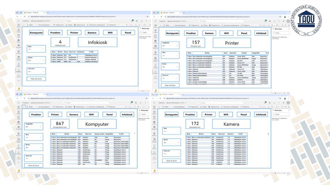Screen dimensions: 330x185
Task: Expand the Bino slicer on Infokiosk report
Action: 36,49
